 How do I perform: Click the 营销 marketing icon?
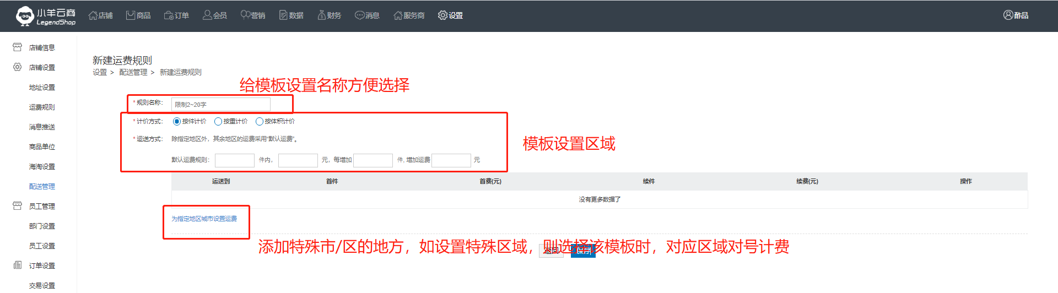point(245,15)
